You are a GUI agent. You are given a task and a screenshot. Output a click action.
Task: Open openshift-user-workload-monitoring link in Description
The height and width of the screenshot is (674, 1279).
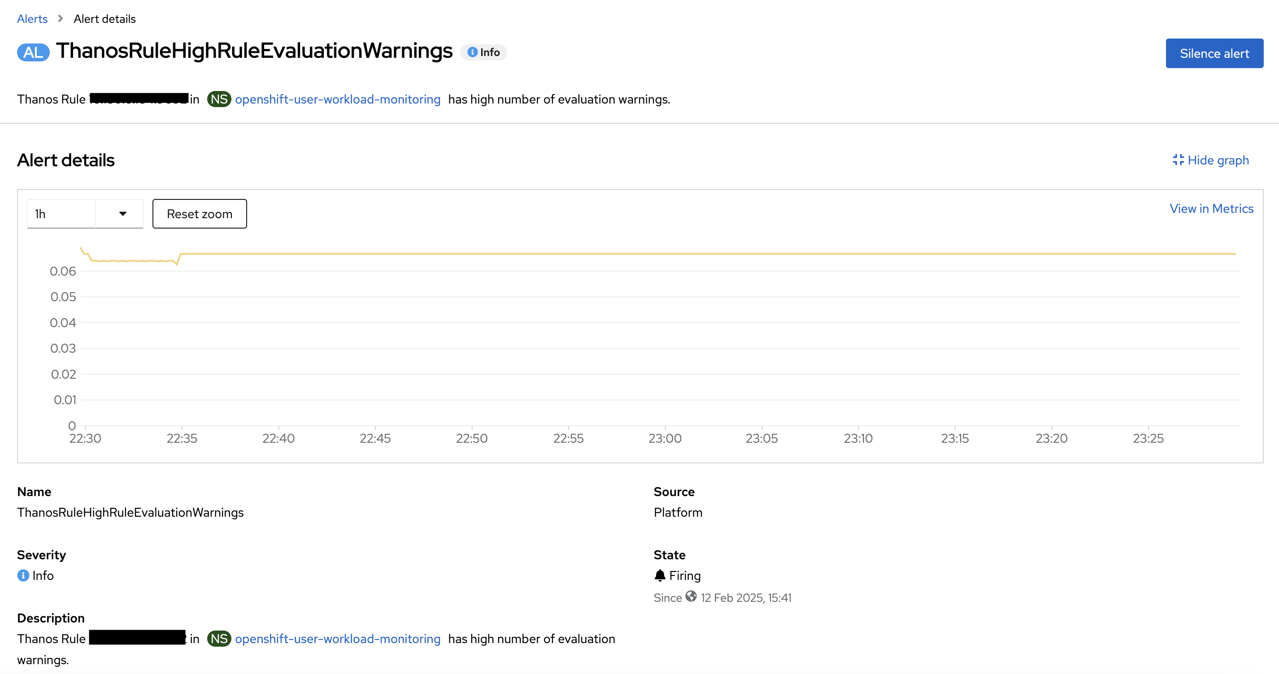click(337, 639)
